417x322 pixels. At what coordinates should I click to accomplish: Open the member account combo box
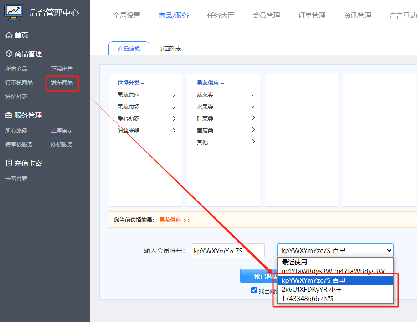pos(335,251)
